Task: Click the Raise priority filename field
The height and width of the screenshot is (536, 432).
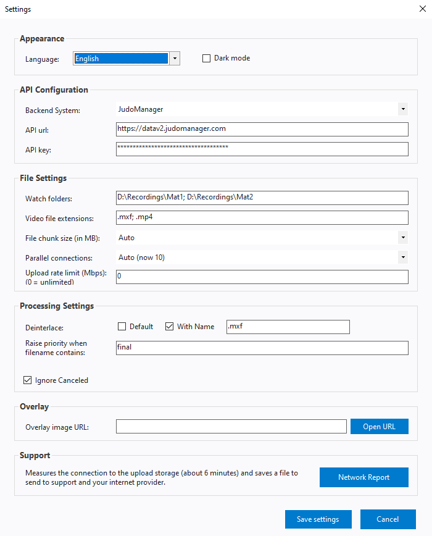Action: tap(262, 348)
